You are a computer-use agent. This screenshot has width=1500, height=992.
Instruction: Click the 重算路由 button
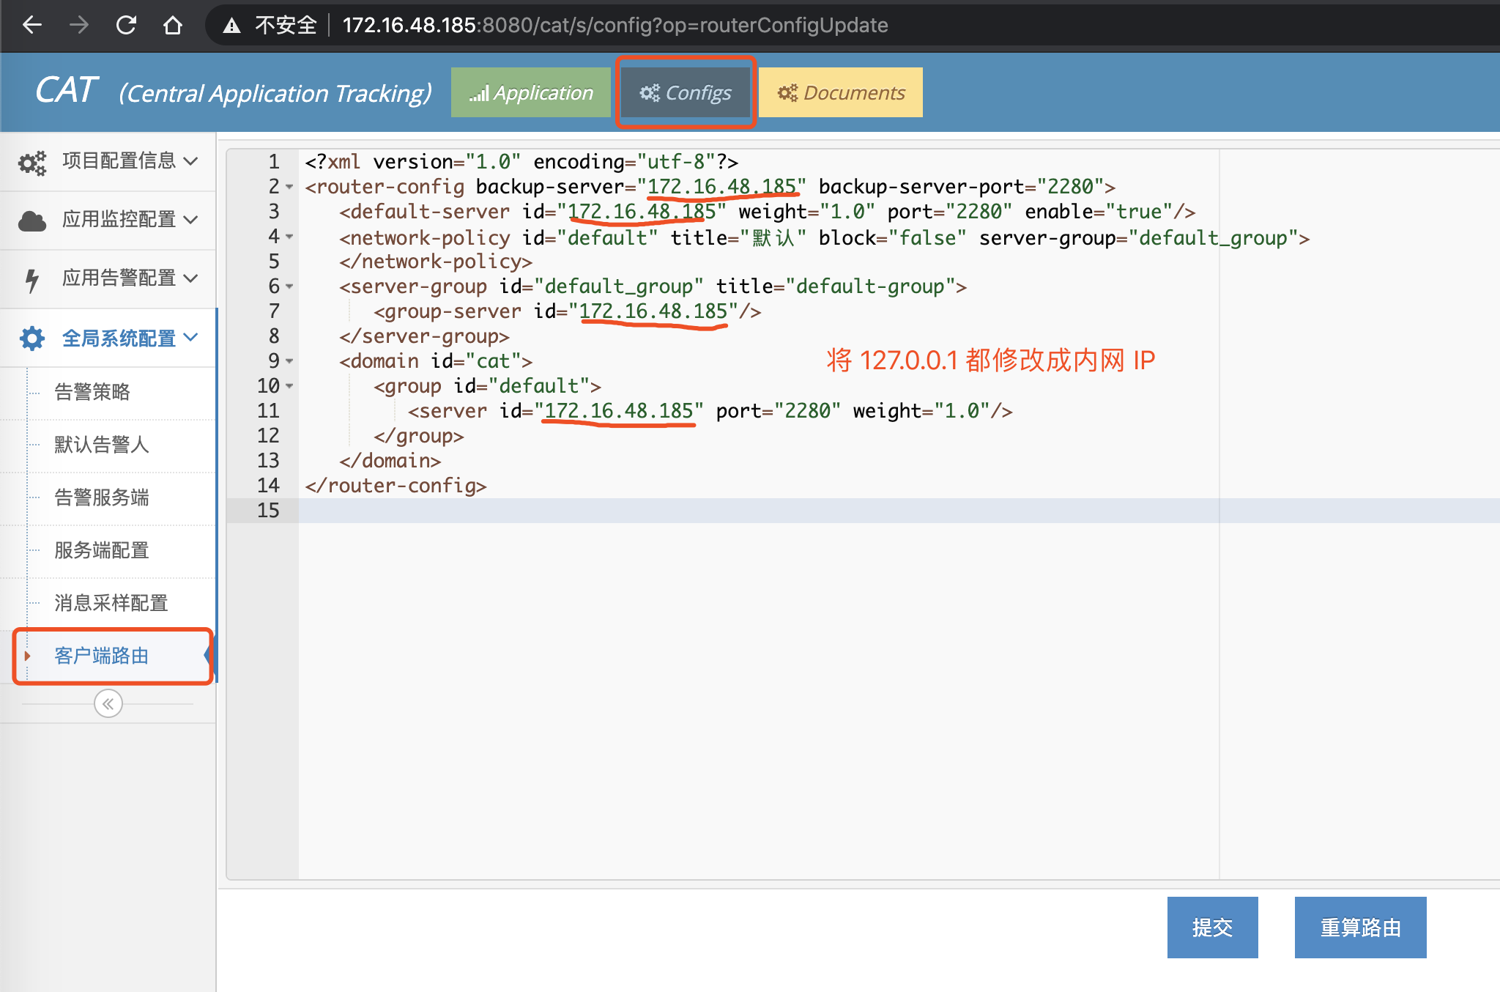click(1360, 928)
